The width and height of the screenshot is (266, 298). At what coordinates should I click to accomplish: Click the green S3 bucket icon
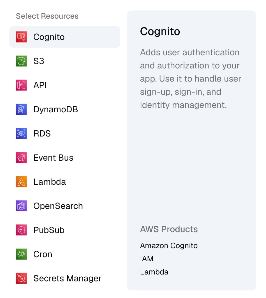[x=21, y=61]
